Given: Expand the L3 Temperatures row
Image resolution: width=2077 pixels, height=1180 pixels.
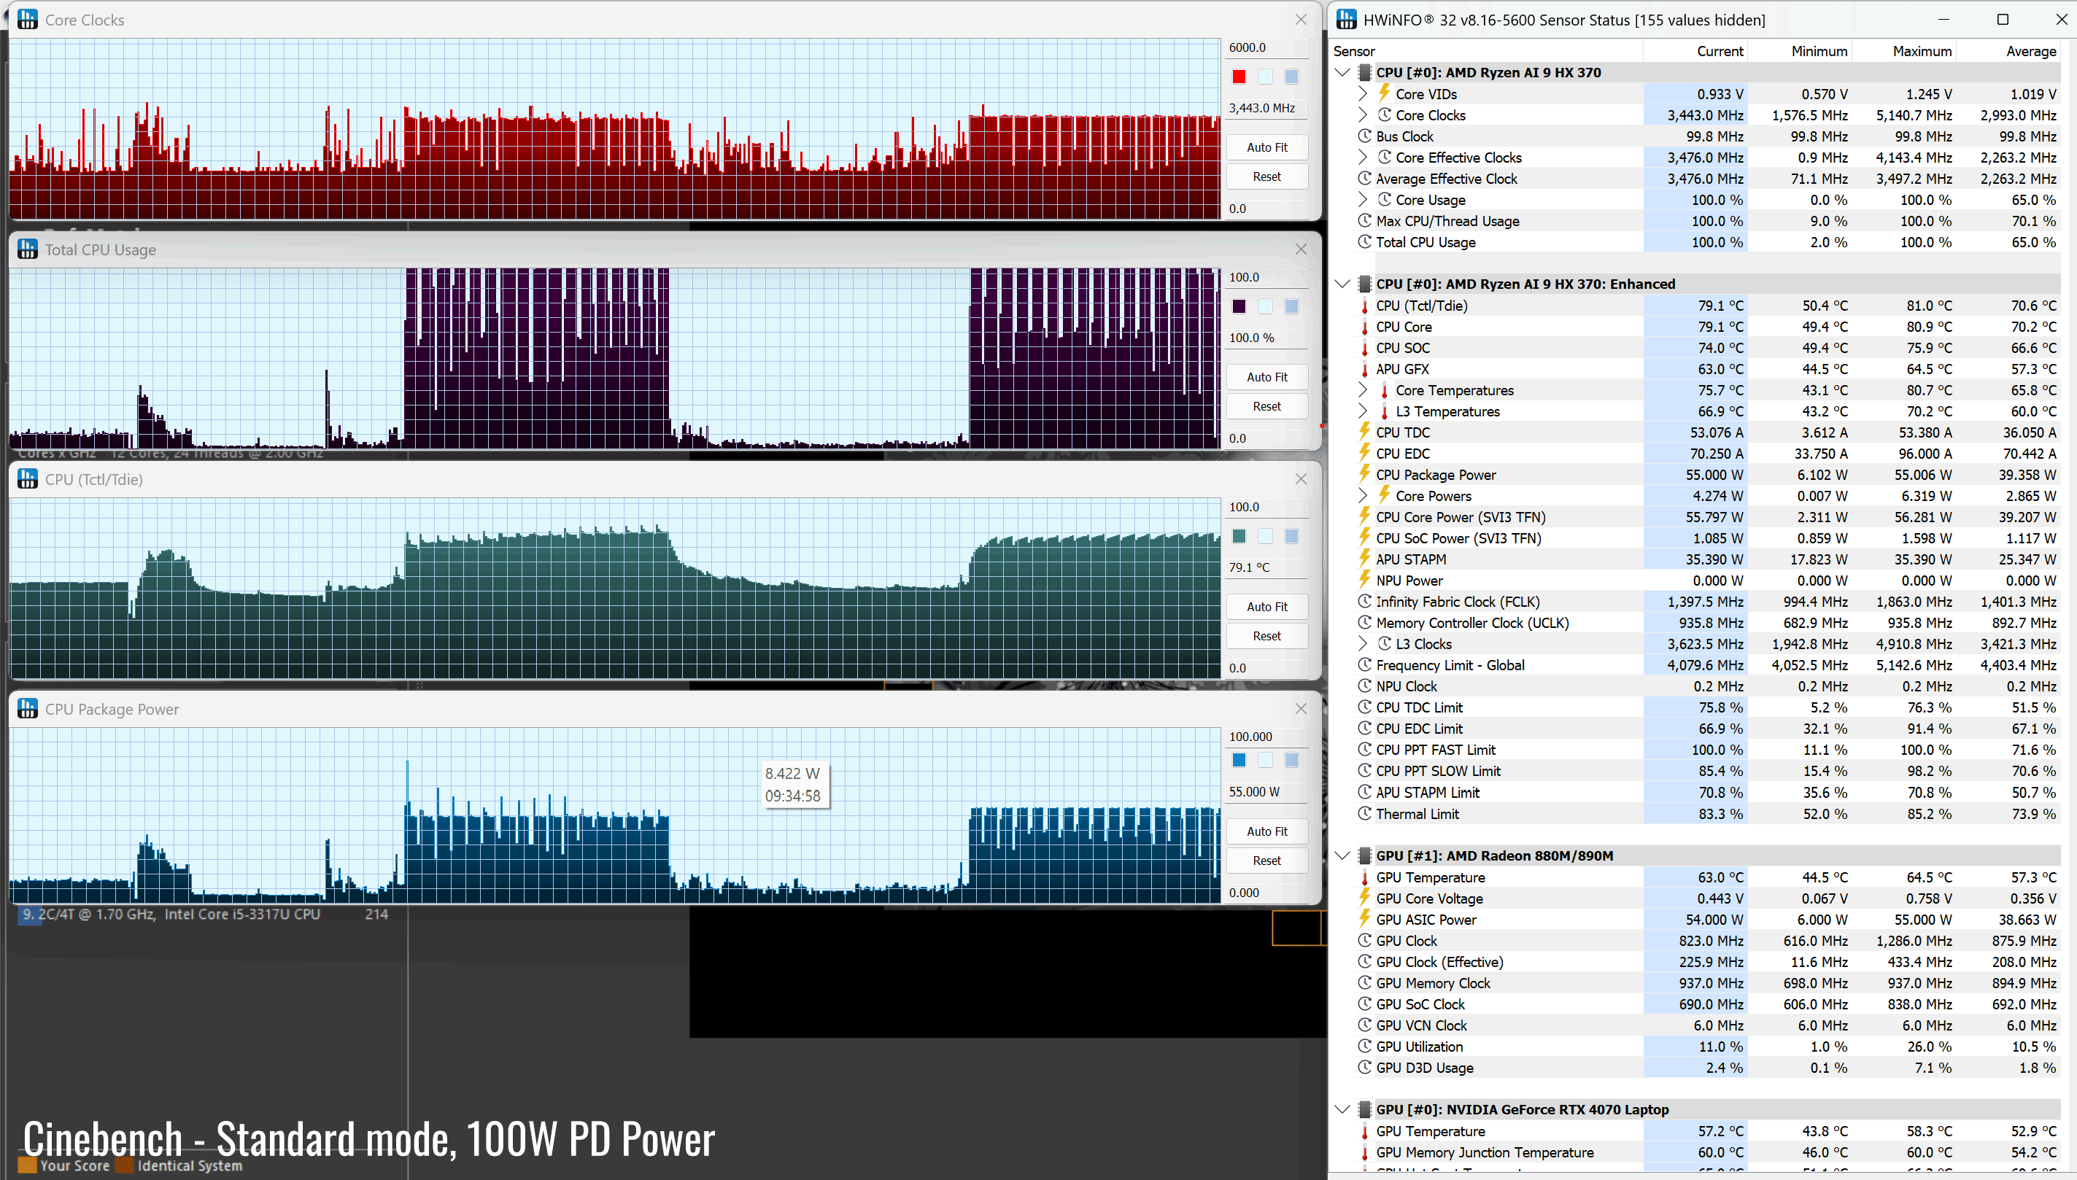Looking at the screenshot, I should 1363,411.
